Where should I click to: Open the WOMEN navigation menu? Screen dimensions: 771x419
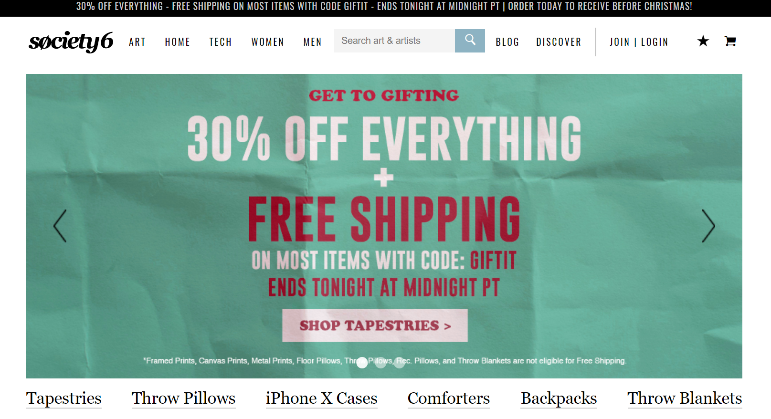pos(268,42)
